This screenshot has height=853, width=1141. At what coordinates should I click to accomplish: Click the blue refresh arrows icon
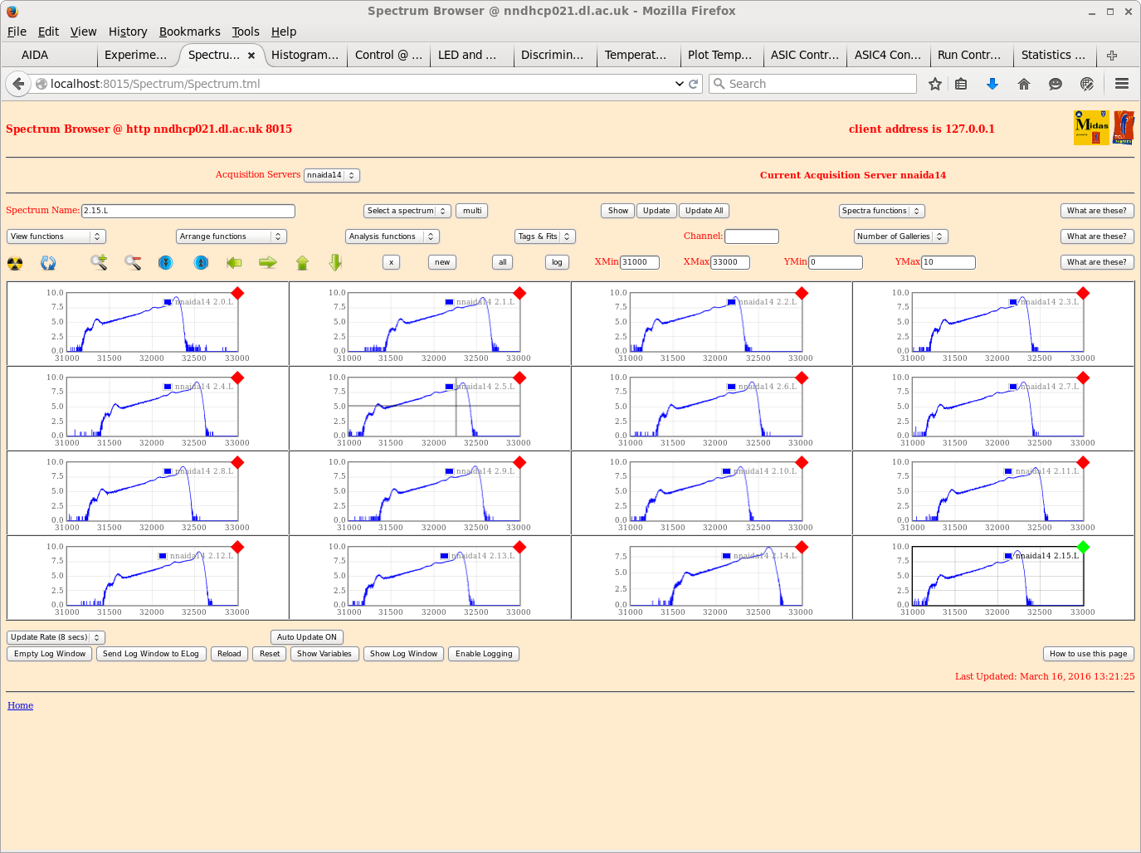tap(48, 263)
